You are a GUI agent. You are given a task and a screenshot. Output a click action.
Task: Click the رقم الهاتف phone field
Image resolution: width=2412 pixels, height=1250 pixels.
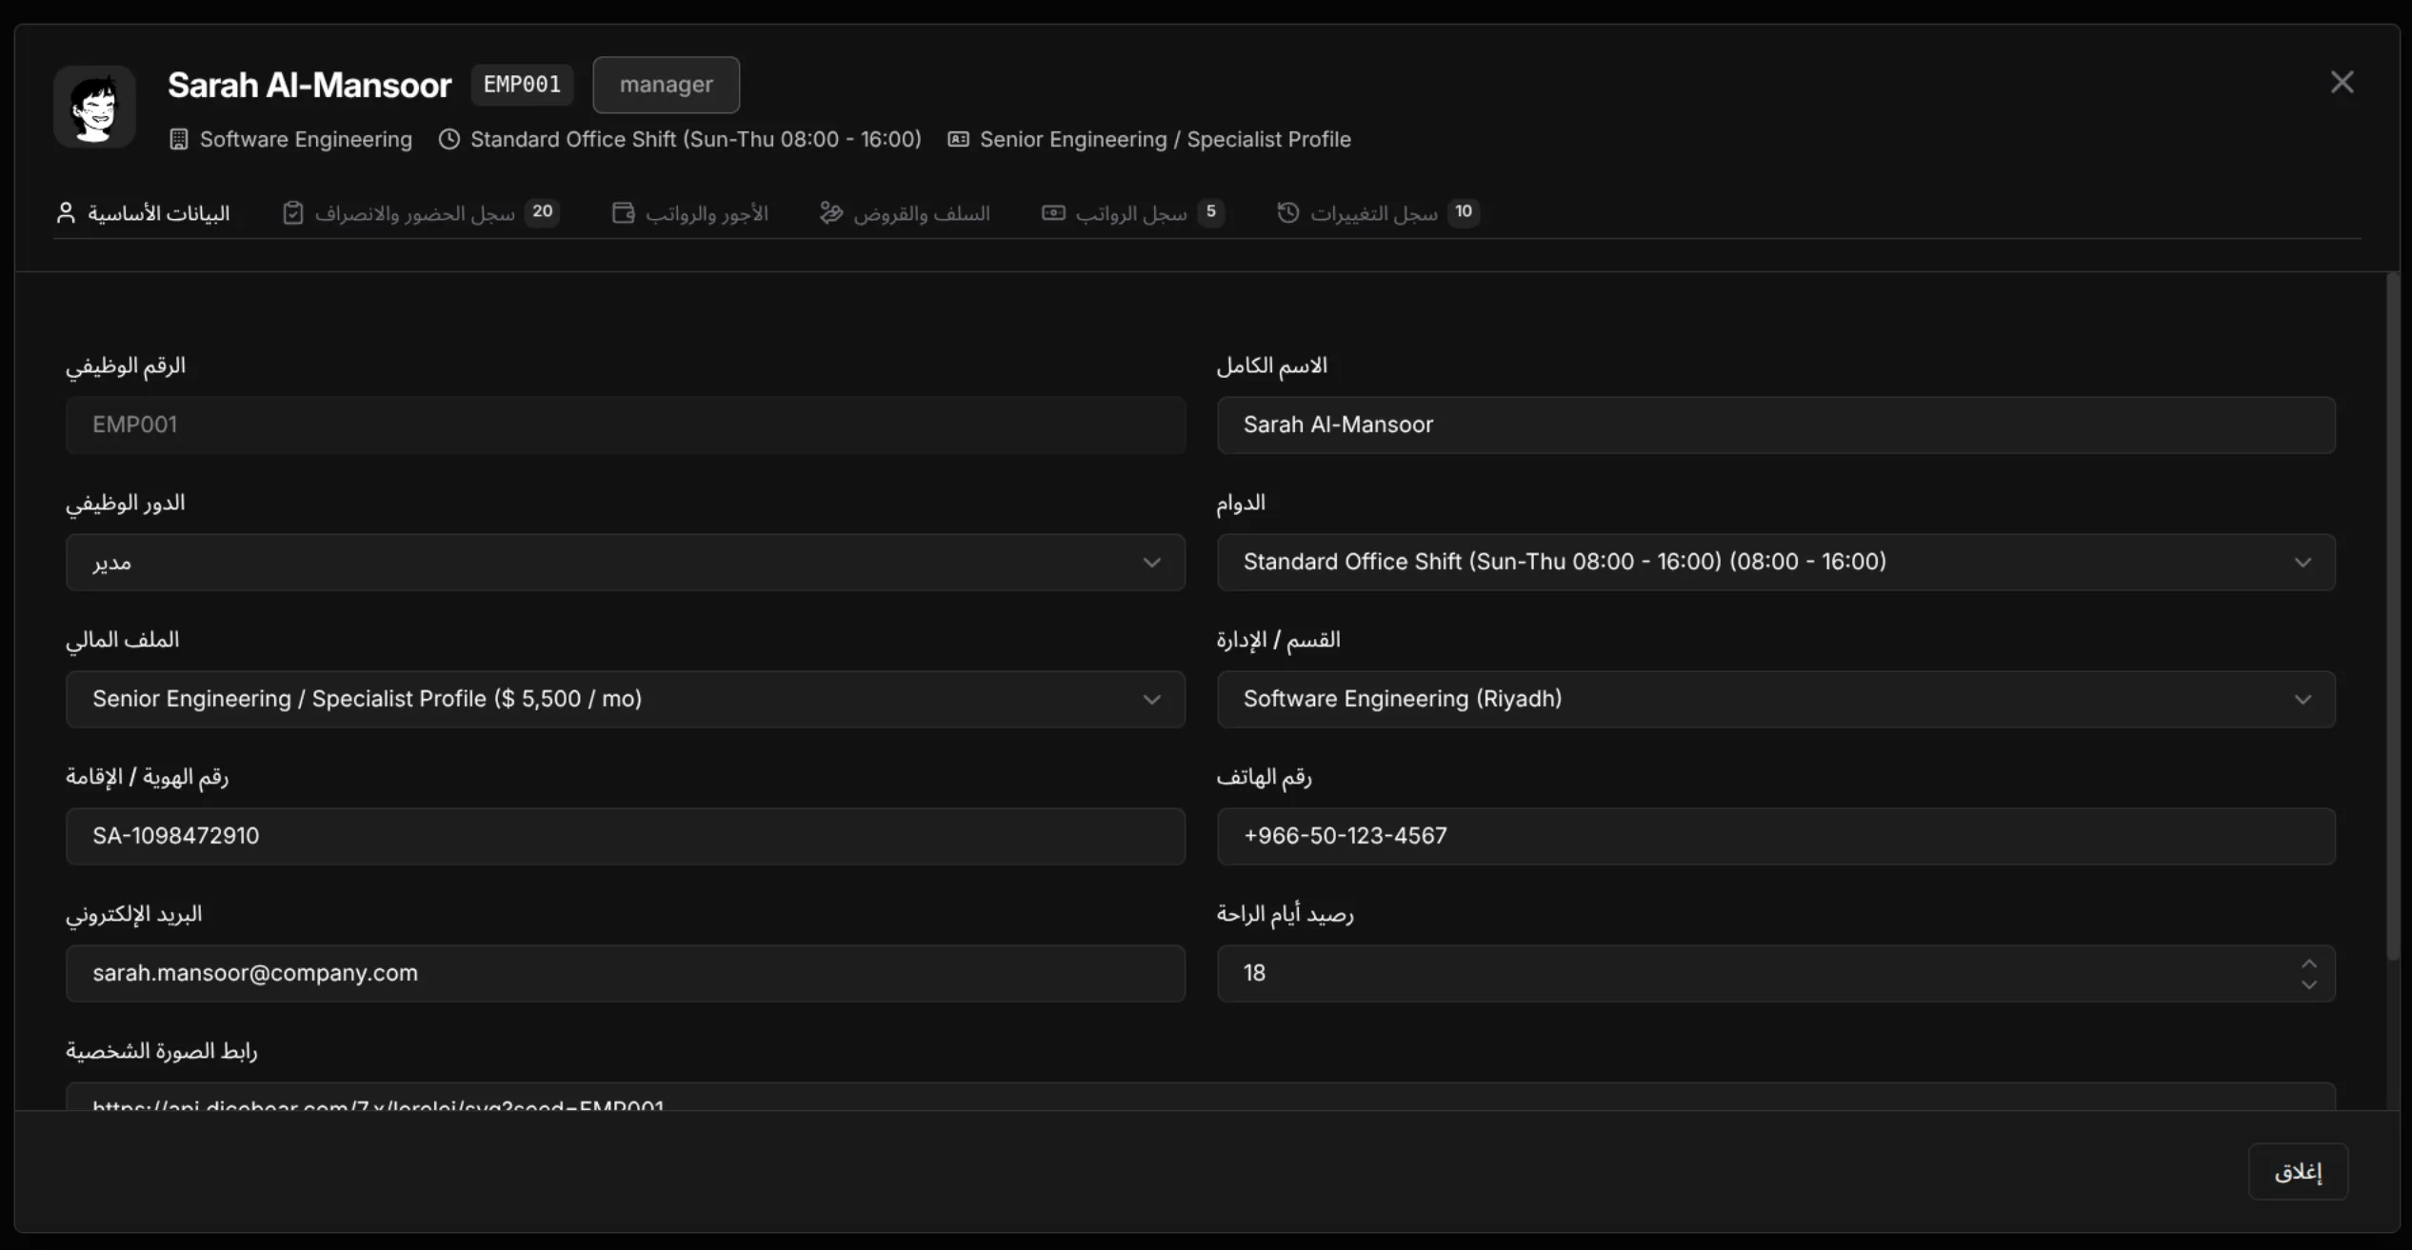click(1776, 837)
